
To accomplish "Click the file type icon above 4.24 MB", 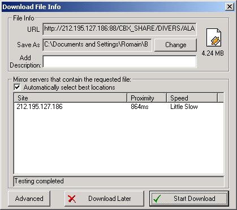I will point(214,37).
